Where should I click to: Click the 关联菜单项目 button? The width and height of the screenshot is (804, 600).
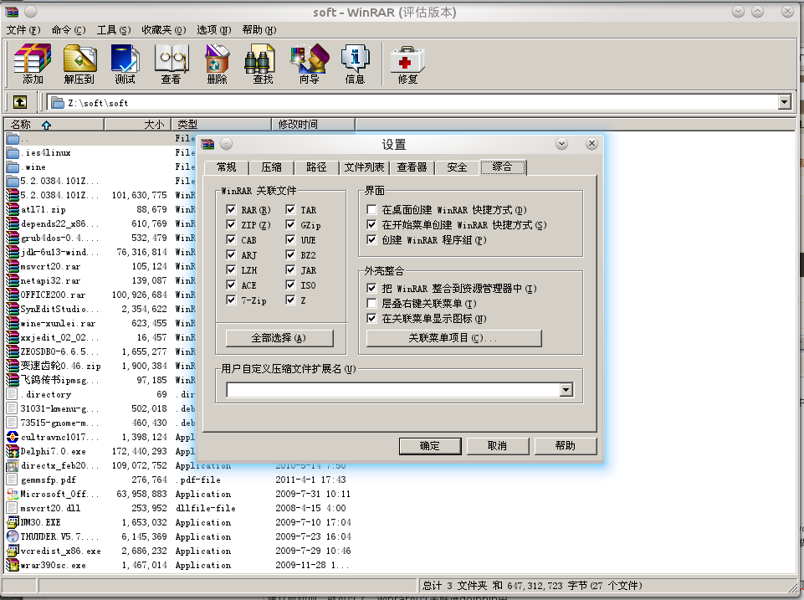click(x=453, y=338)
